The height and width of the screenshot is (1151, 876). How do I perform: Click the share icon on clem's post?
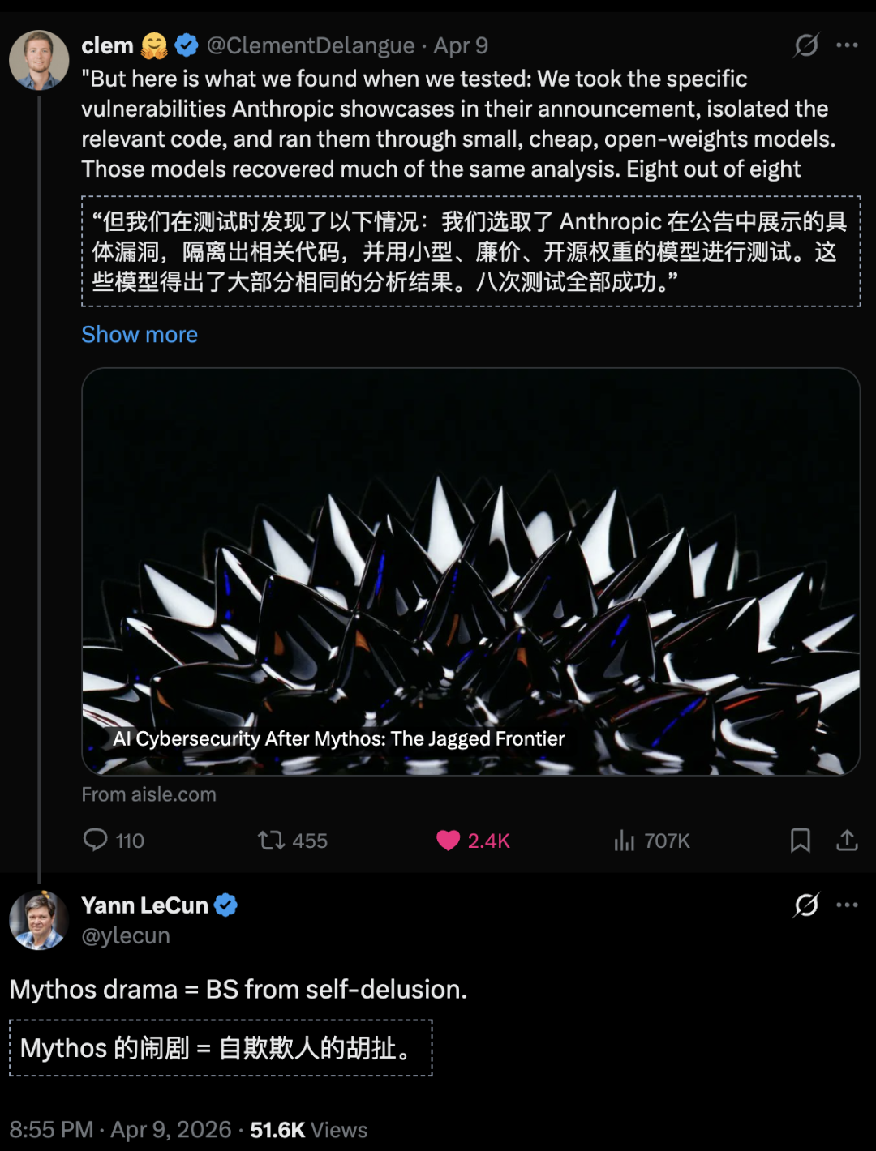tap(847, 841)
